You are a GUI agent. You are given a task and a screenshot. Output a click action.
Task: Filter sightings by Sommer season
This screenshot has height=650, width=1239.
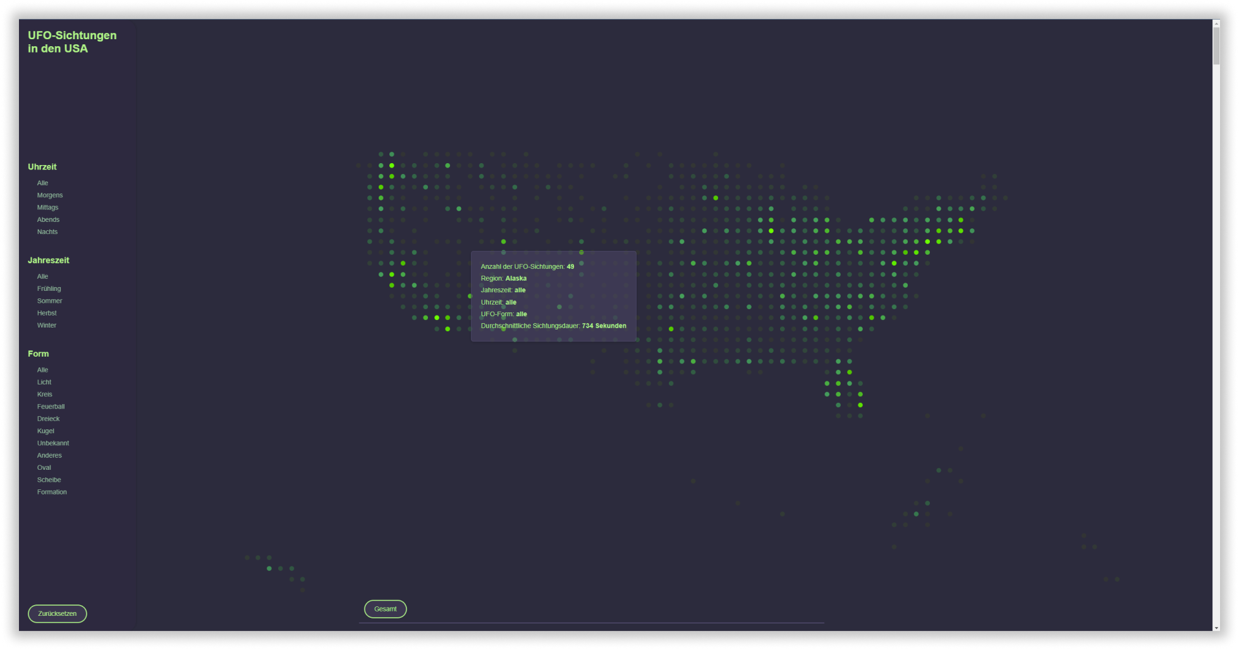49,301
